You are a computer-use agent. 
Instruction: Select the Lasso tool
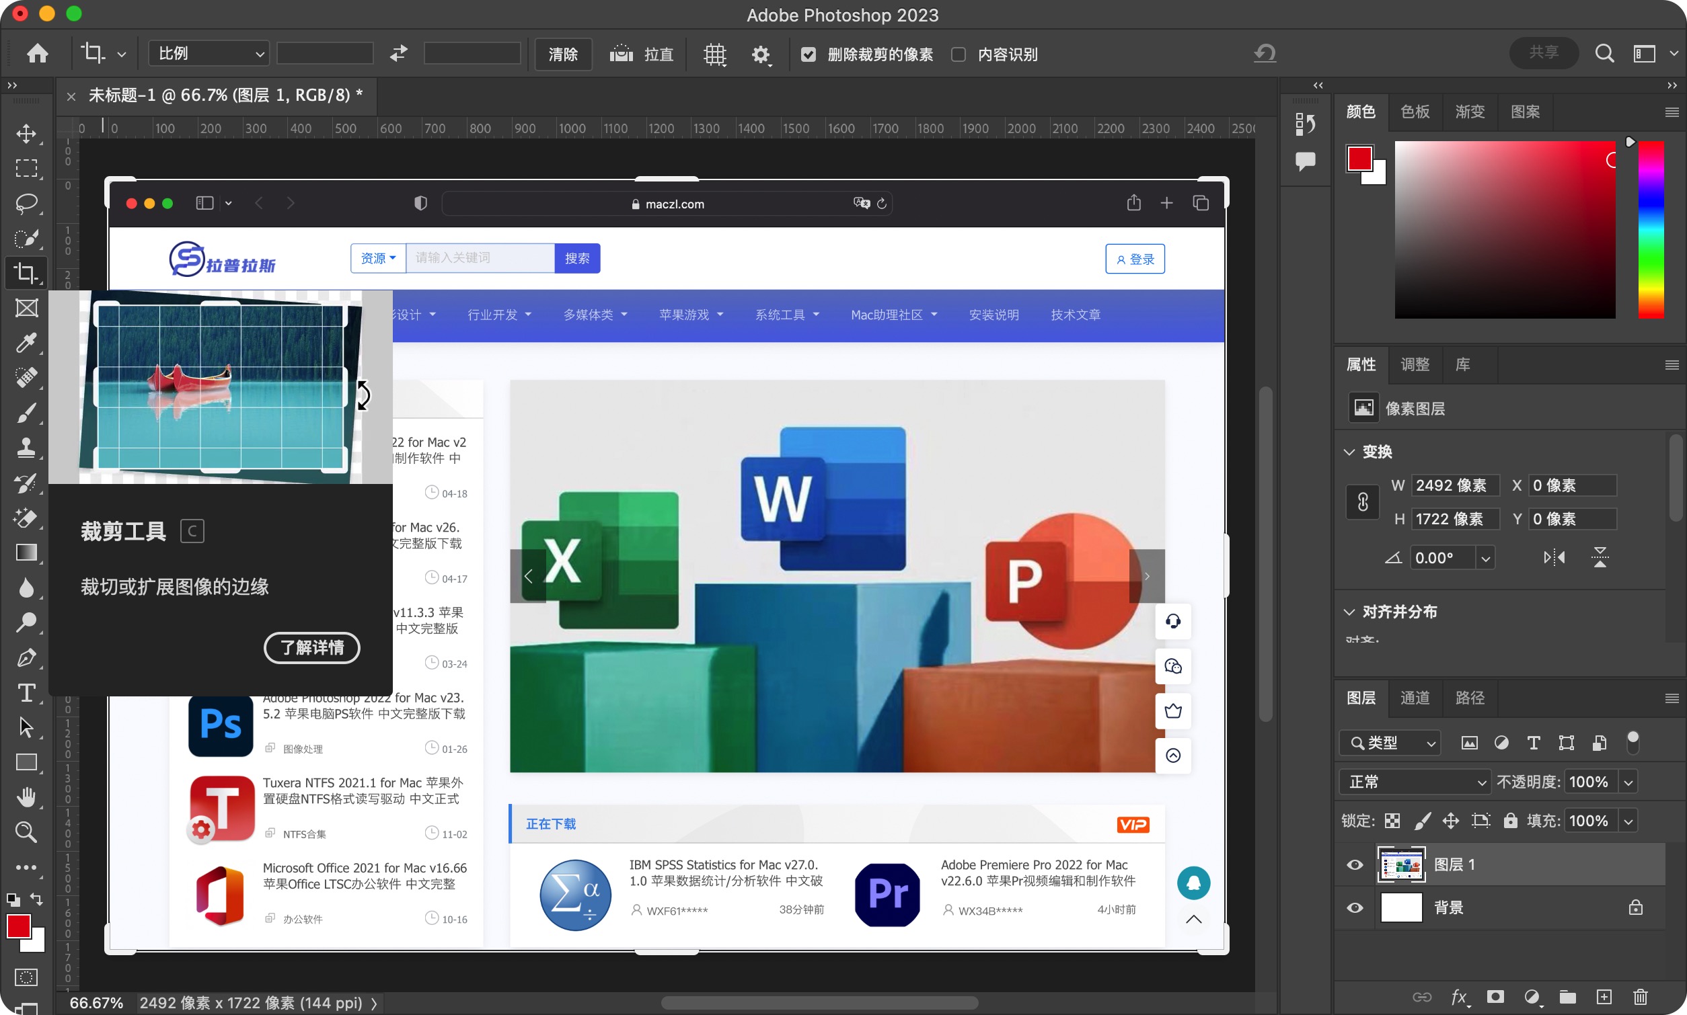click(27, 203)
